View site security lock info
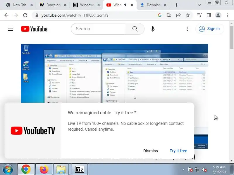234x175 pixels. [37, 15]
